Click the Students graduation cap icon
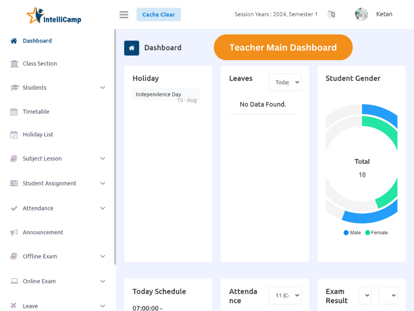Screen dimensions: 414x311 coord(15,87)
